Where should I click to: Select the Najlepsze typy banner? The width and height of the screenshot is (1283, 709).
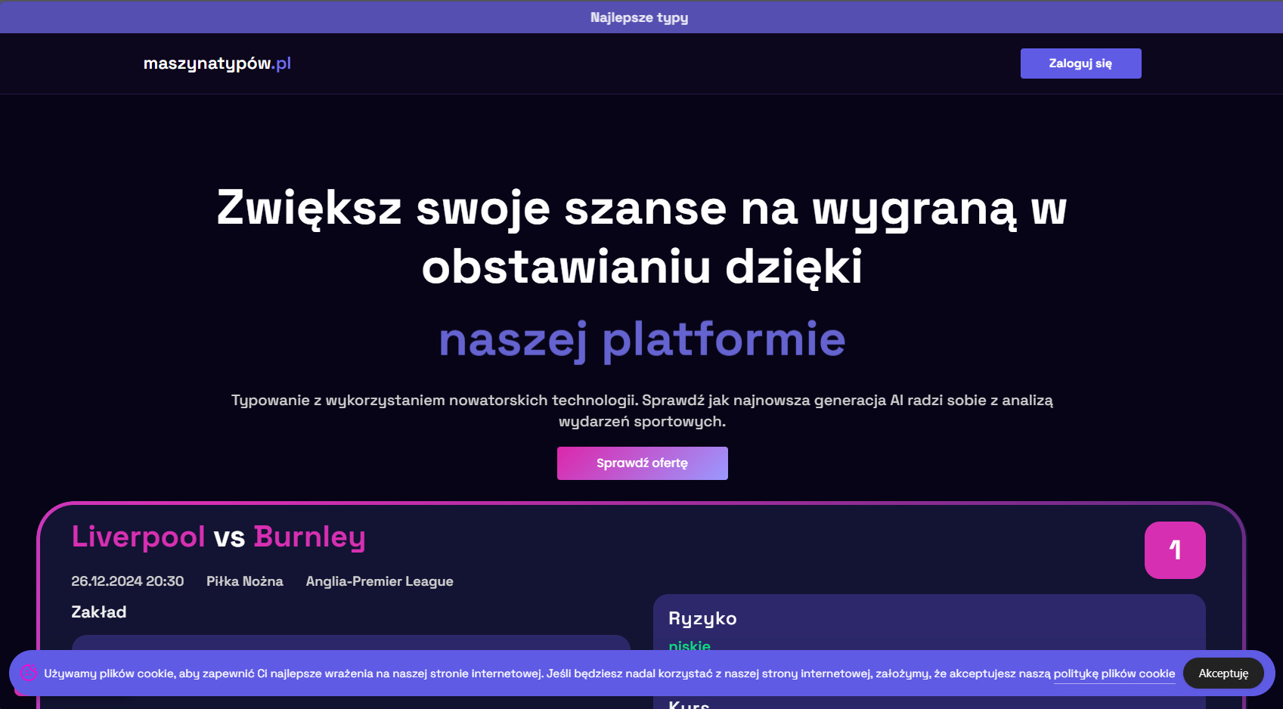pyautogui.click(x=640, y=17)
